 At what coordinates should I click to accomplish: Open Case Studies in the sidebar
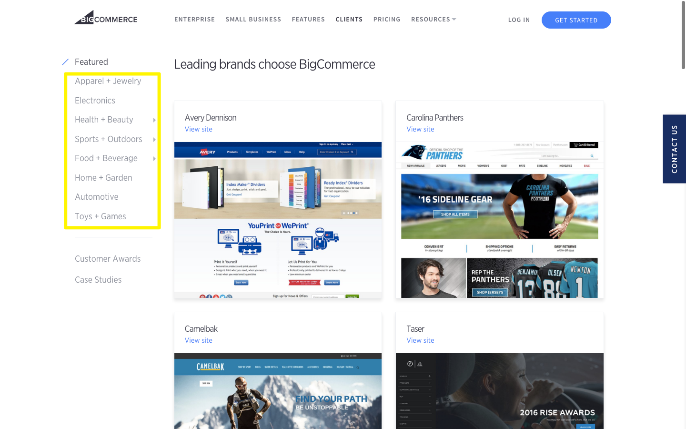point(98,279)
